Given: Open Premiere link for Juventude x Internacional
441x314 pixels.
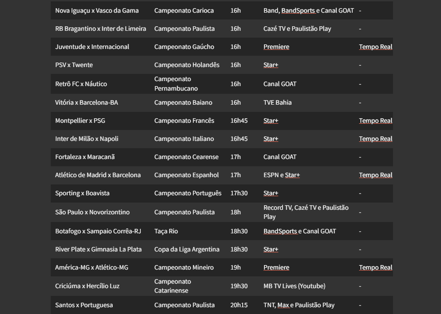Looking at the screenshot, I should click(x=276, y=47).
